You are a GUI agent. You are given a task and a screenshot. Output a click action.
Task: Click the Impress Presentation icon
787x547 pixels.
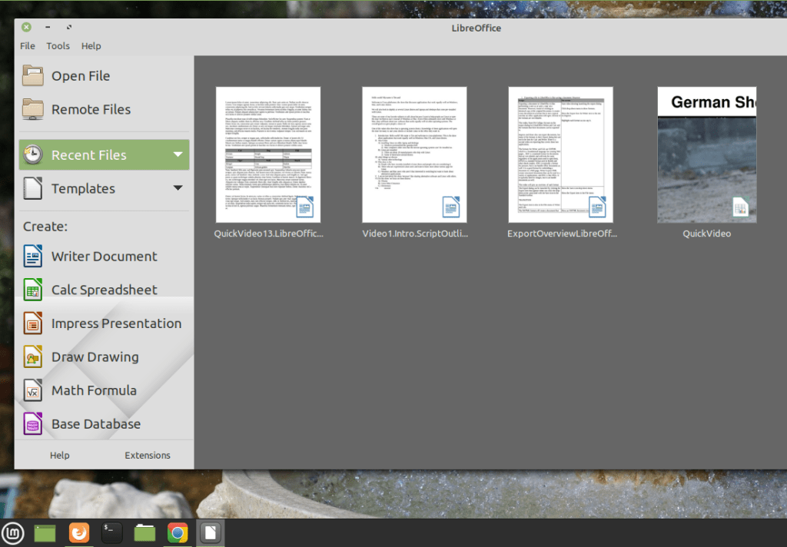click(33, 323)
